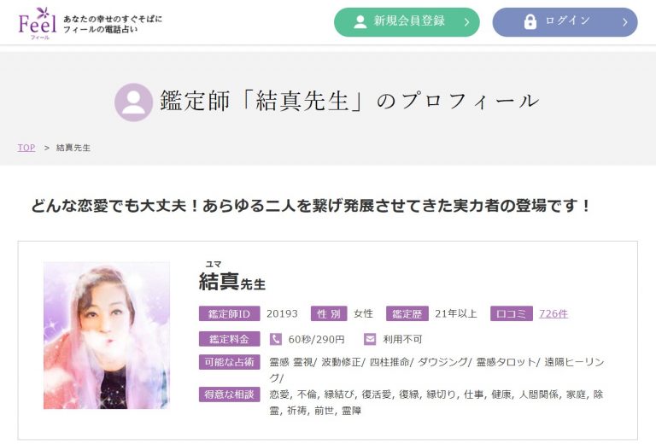The height and width of the screenshot is (444, 656).
Task: Click 結真先生's profile photo
Action: point(107,336)
